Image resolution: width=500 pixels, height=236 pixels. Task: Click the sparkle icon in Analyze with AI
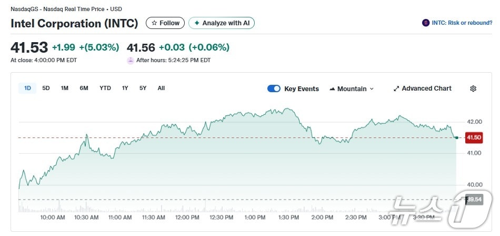pyautogui.click(x=197, y=23)
